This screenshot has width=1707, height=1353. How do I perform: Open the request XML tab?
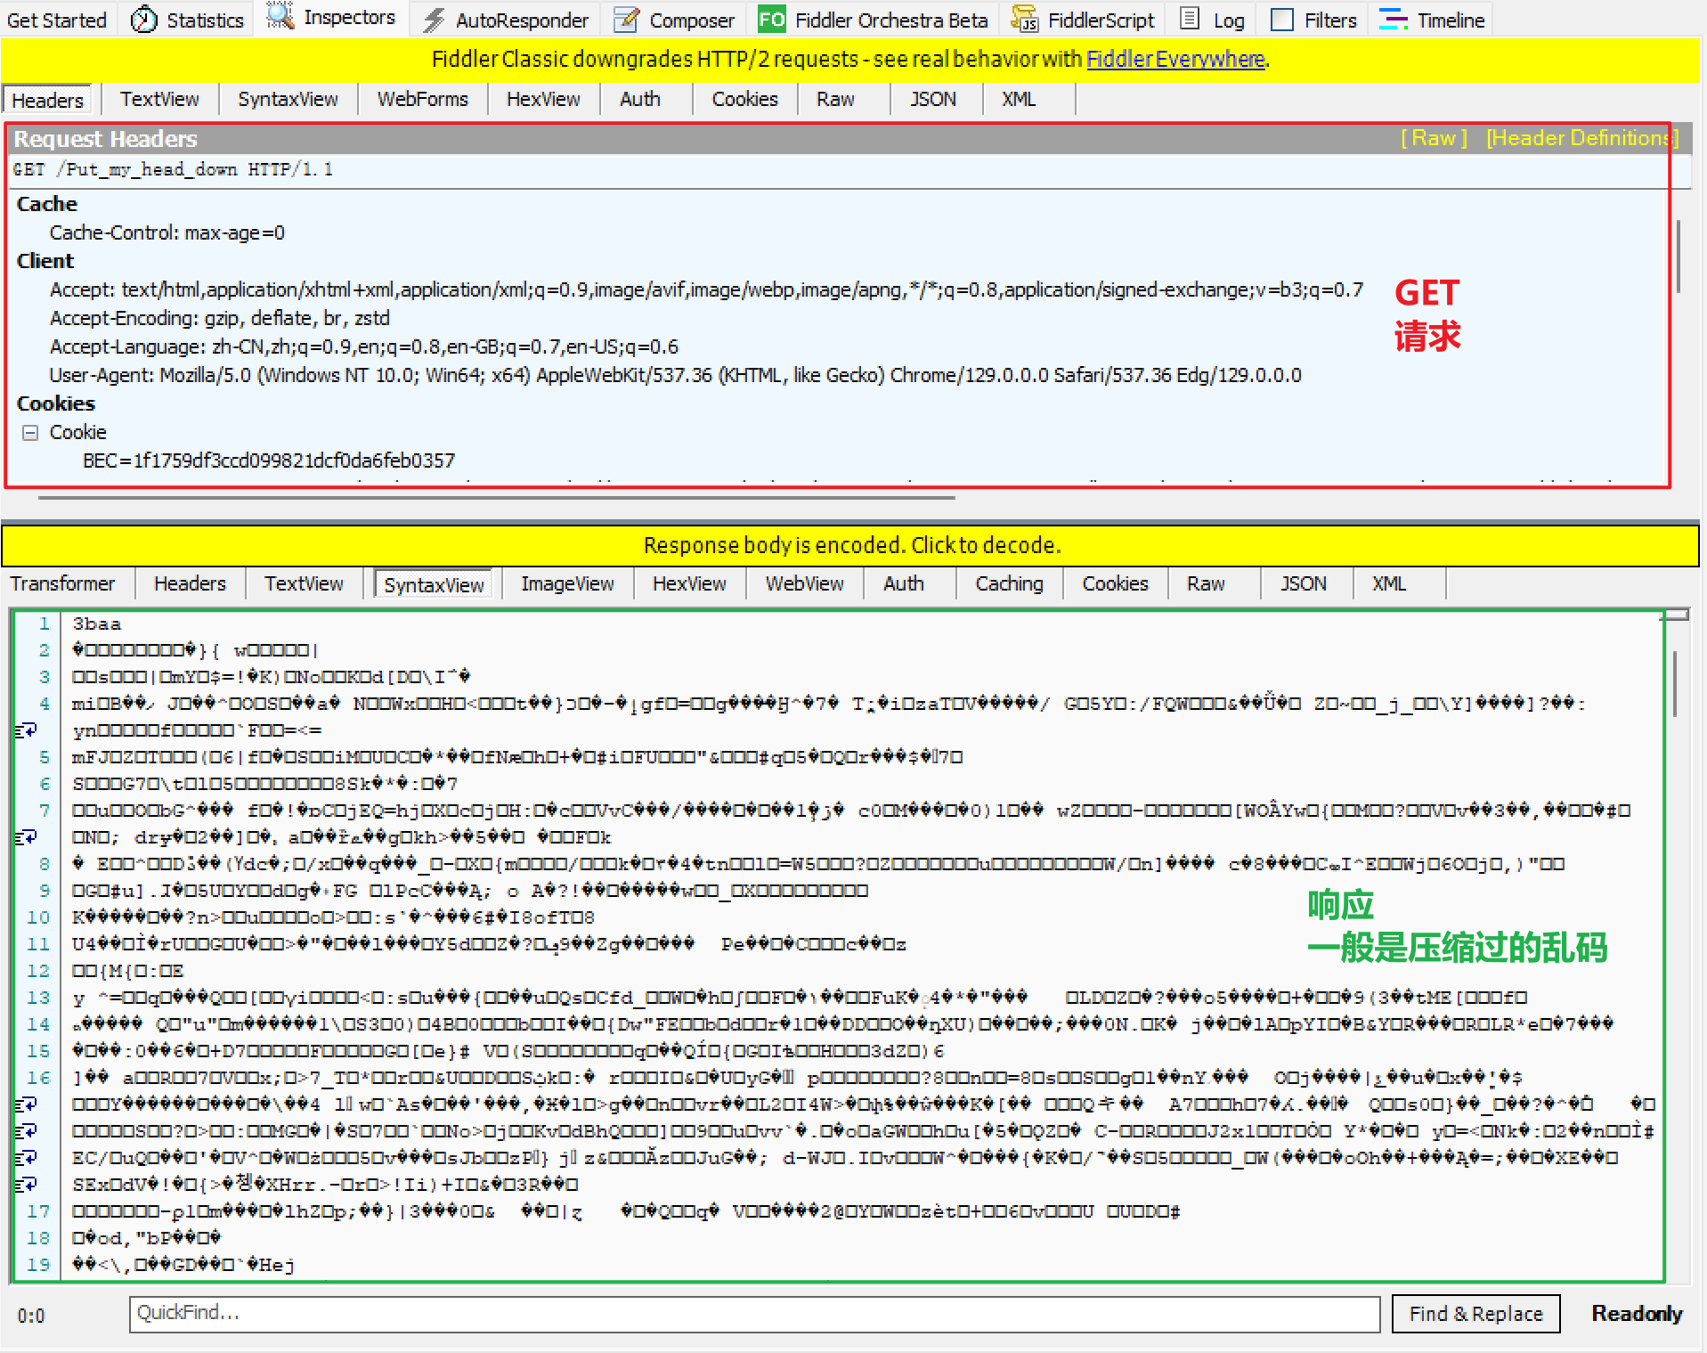pos(1019,99)
